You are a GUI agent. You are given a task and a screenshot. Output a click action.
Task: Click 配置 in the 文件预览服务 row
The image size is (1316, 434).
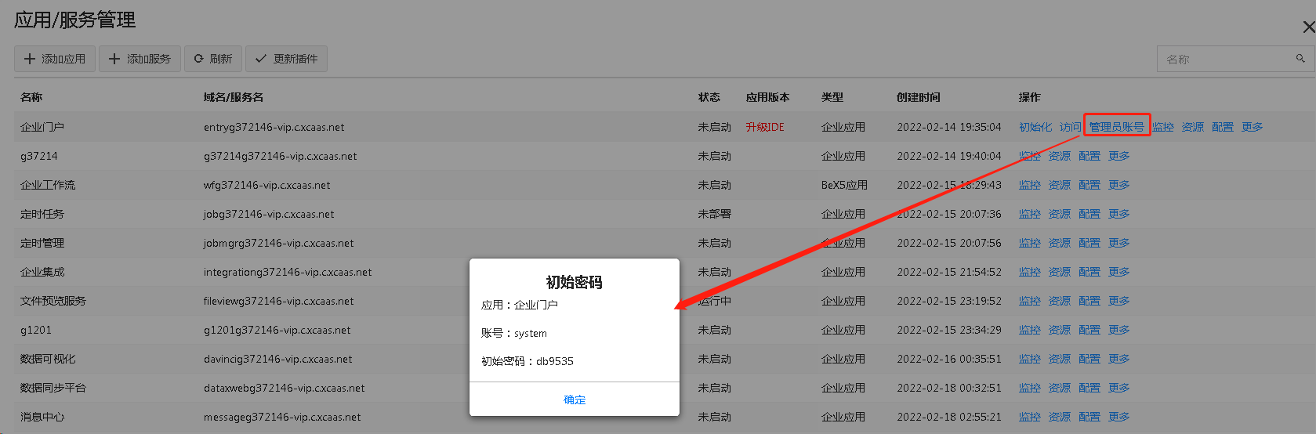(x=1089, y=301)
